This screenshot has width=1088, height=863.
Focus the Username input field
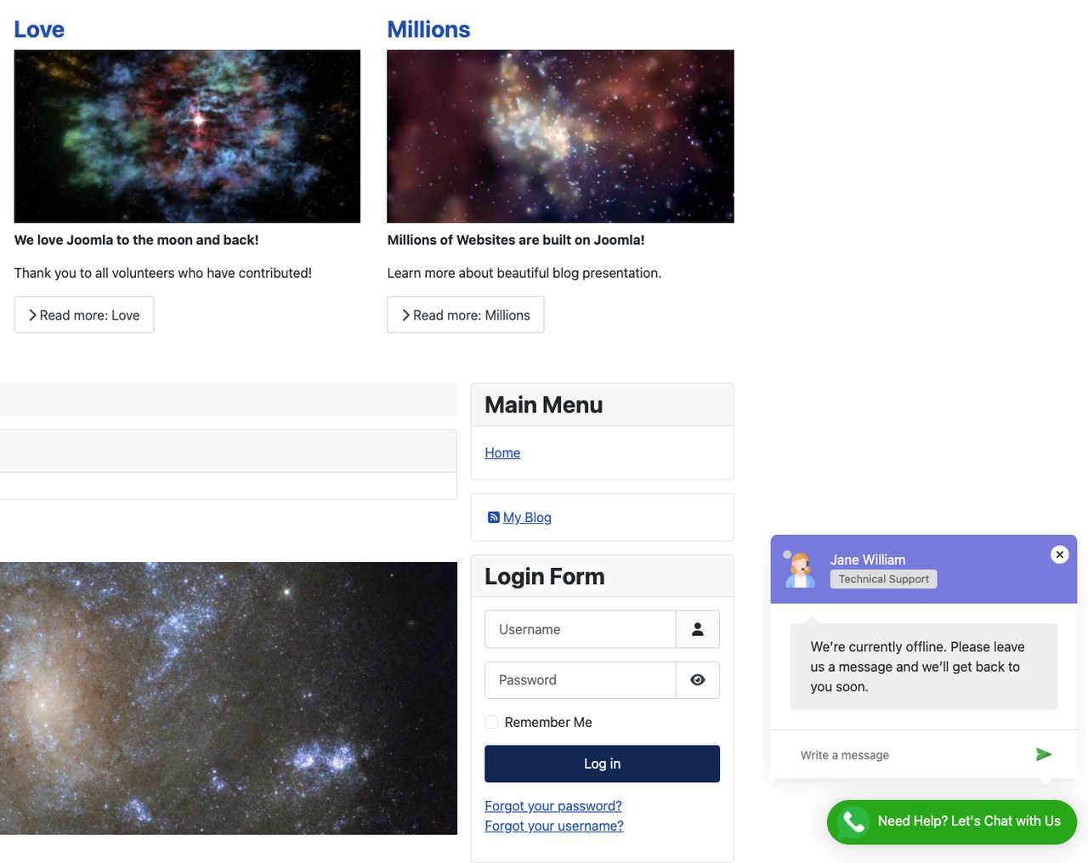(x=581, y=629)
